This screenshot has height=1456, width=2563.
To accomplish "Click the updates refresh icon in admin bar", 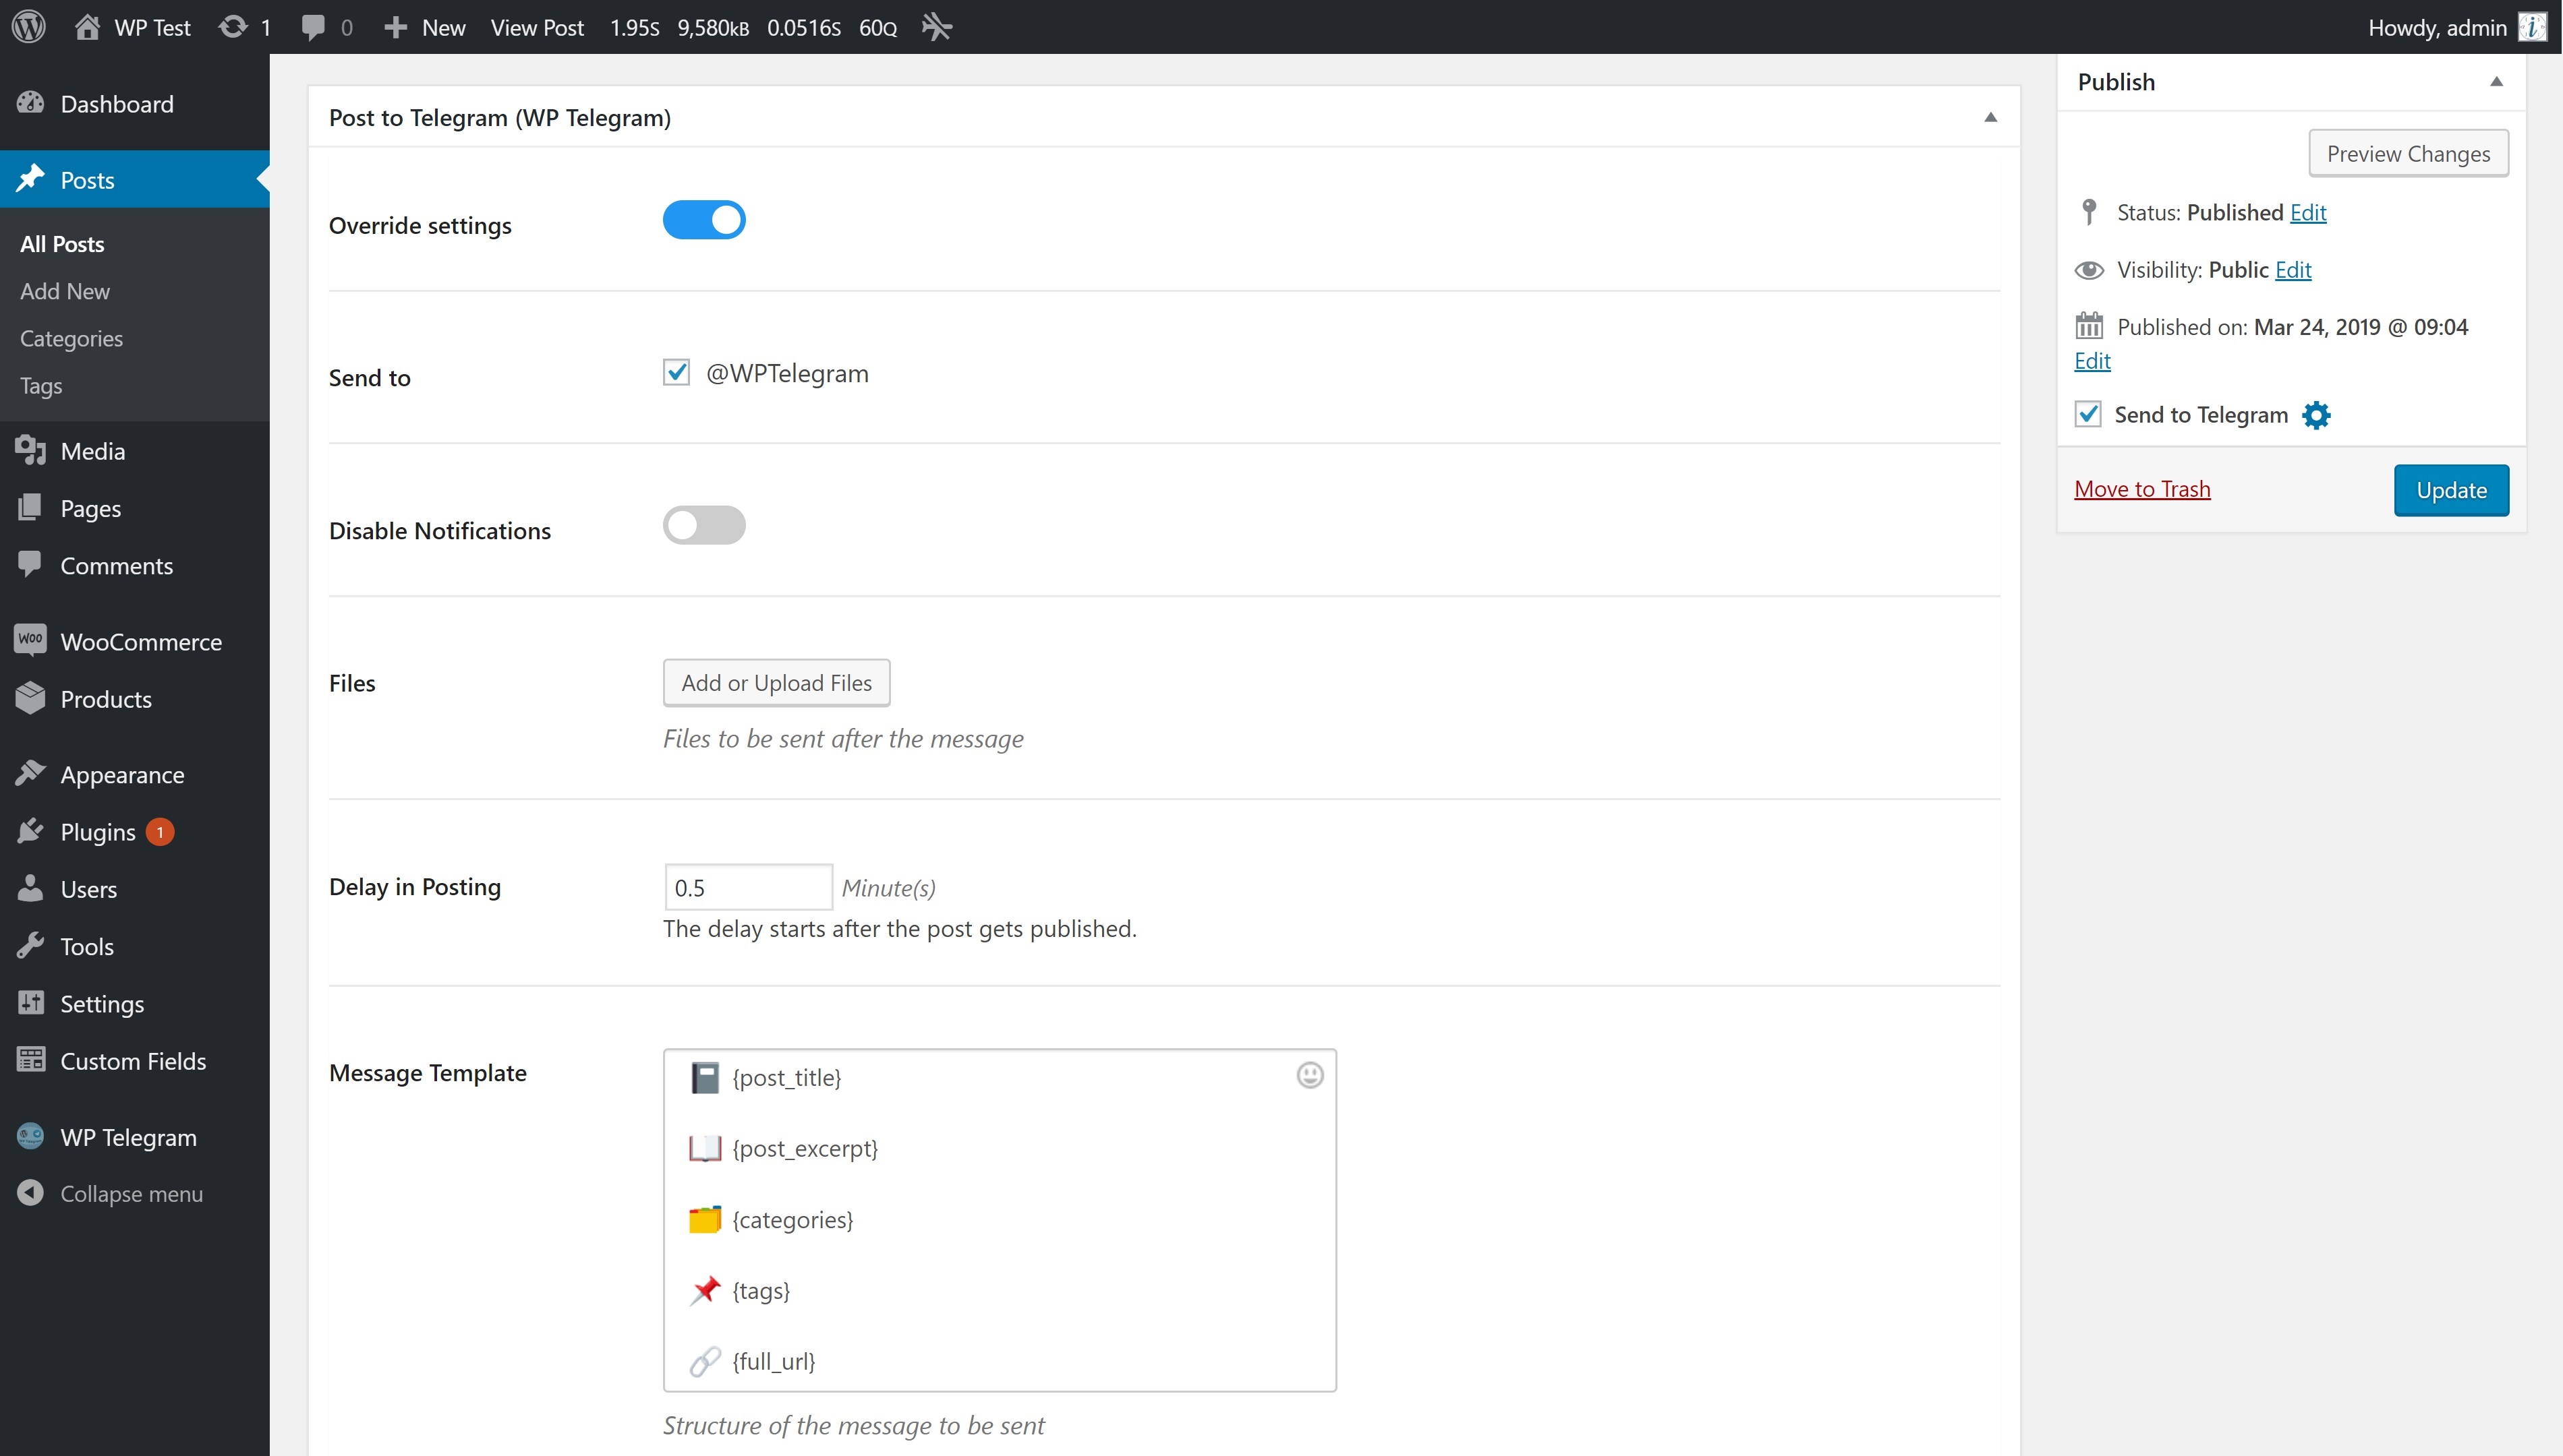I will 233,27.
